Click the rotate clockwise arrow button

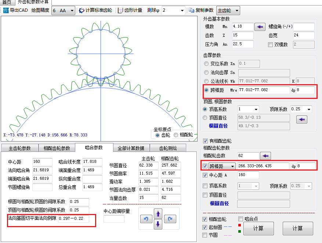170,219
